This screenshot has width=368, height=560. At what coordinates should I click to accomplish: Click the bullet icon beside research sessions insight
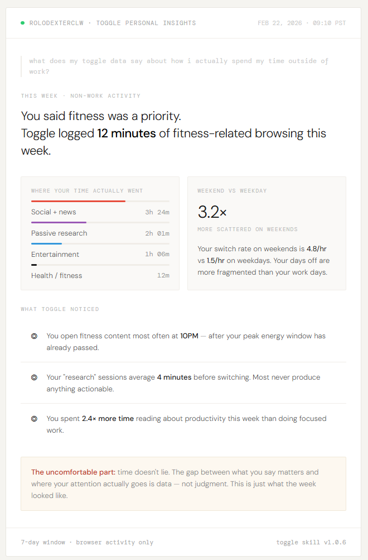[34, 377]
